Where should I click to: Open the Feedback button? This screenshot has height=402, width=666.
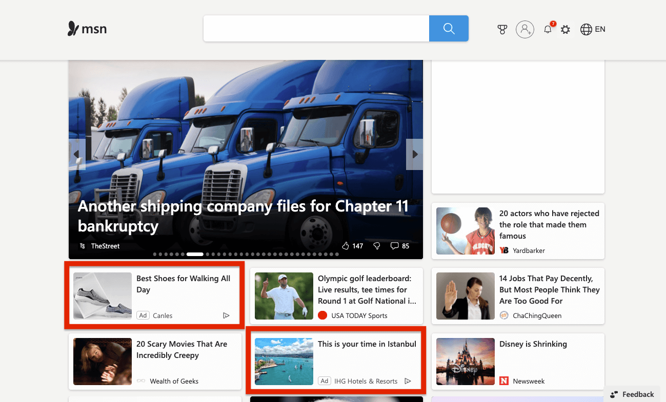coord(632,394)
